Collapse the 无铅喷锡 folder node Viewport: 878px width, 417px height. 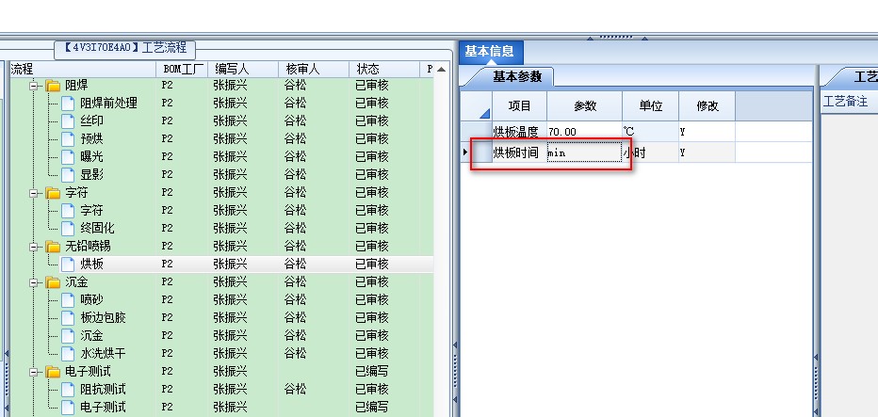34,246
